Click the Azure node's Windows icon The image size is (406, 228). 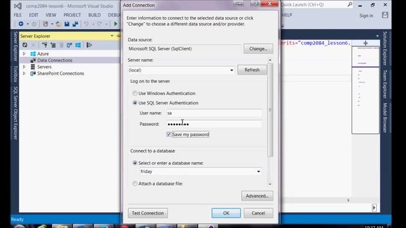[x=33, y=54]
